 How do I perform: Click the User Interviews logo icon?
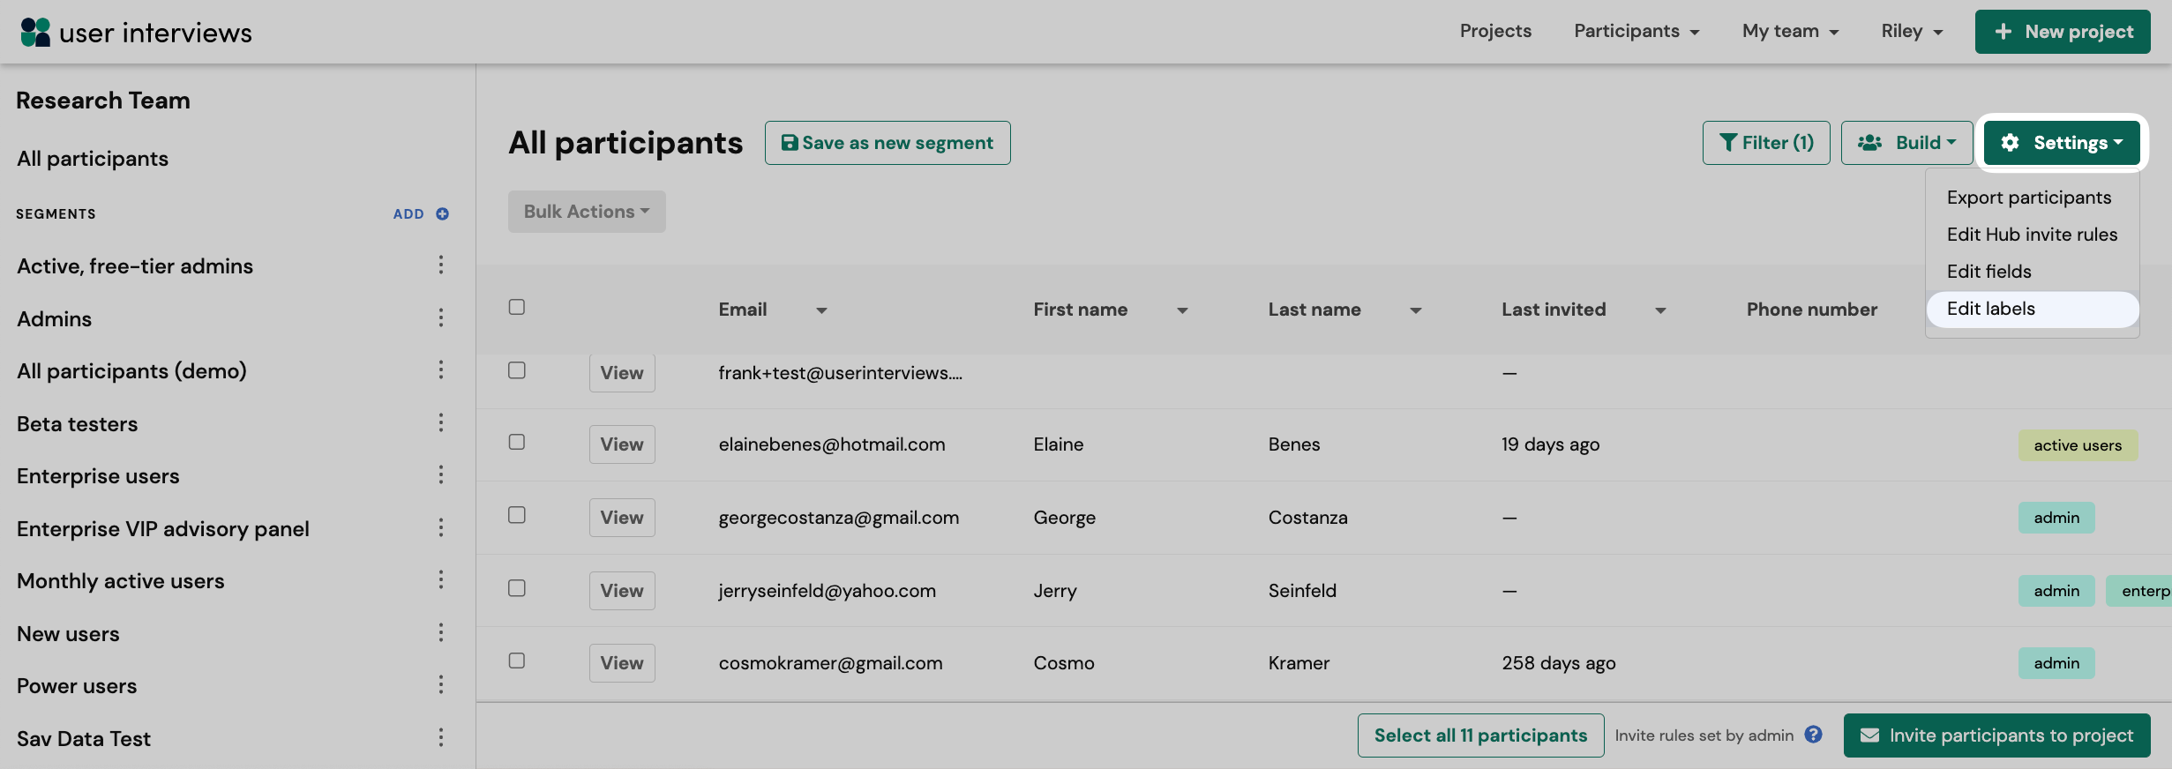click(x=35, y=33)
